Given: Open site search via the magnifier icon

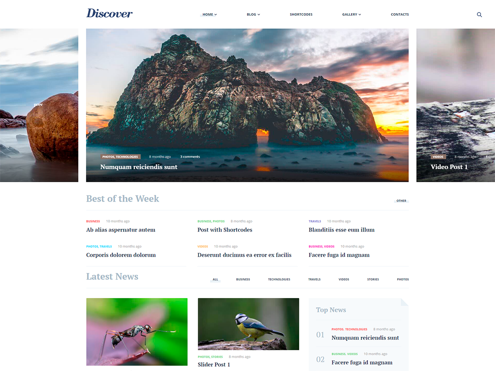Looking at the screenshot, I should [479, 14].
